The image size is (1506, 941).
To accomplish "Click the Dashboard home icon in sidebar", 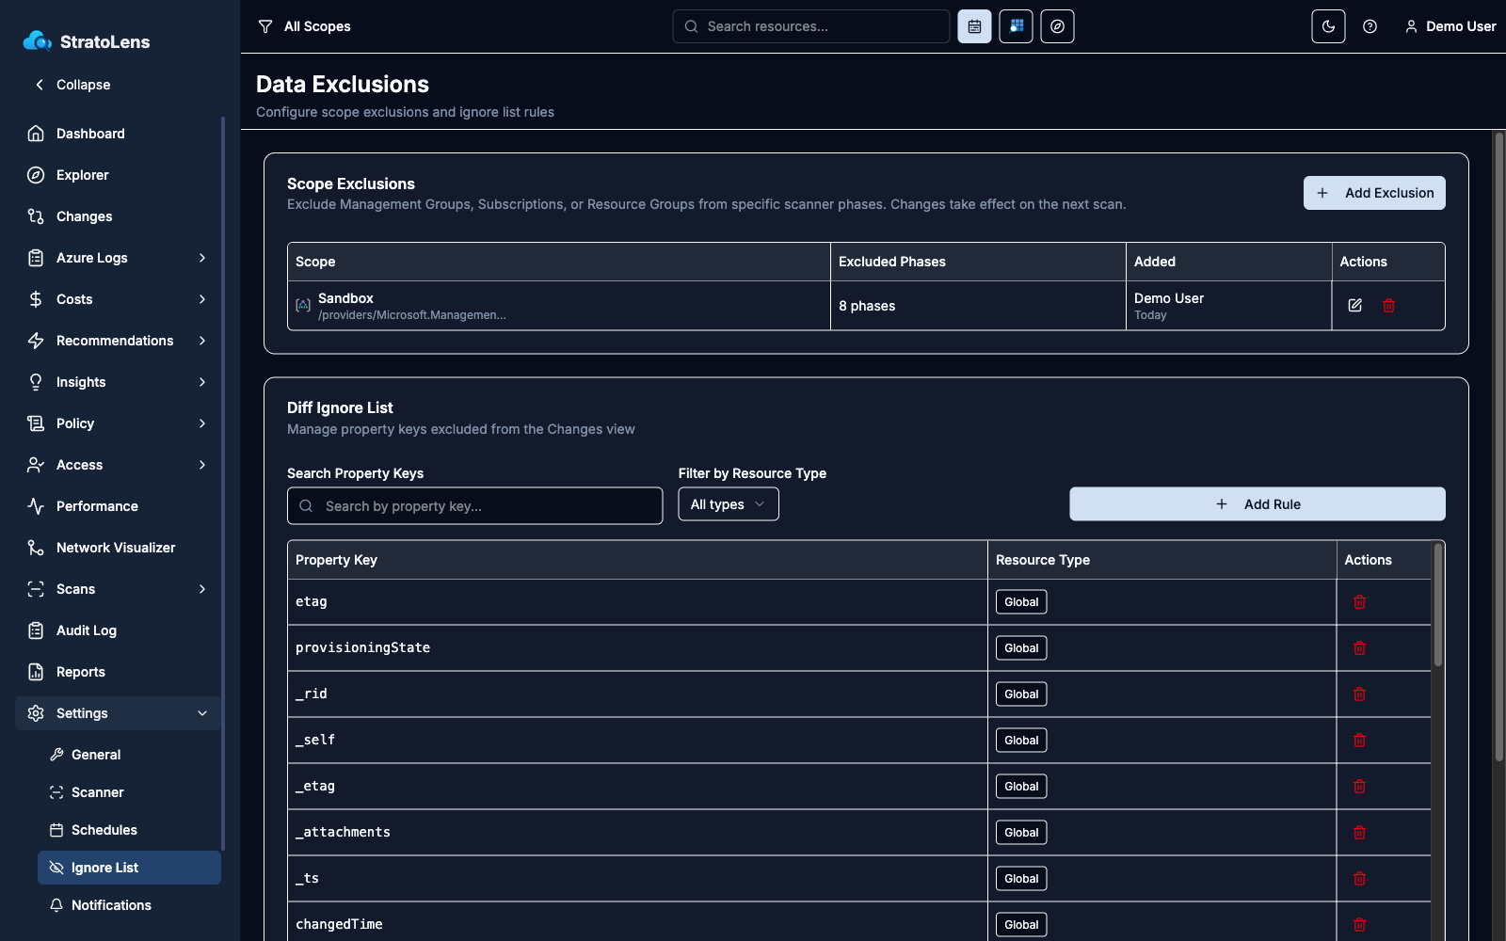I will 36,134.
